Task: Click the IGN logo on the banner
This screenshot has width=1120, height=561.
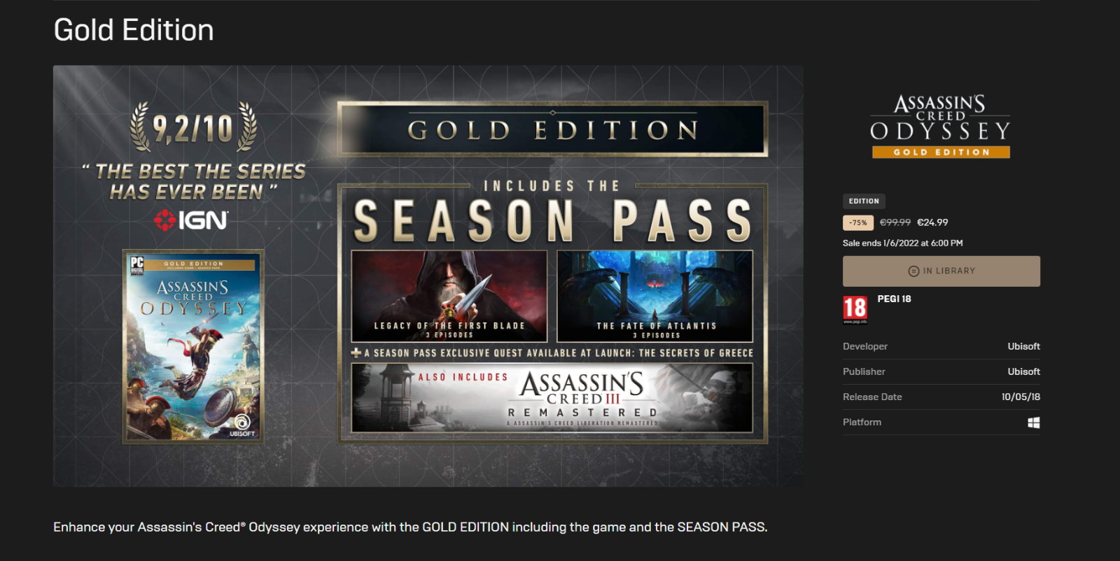Action: (x=191, y=220)
